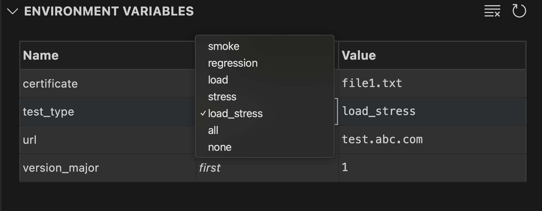Click the 'Name' column header
Image resolution: width=542 pixels, height=211 pixels.
41,56
